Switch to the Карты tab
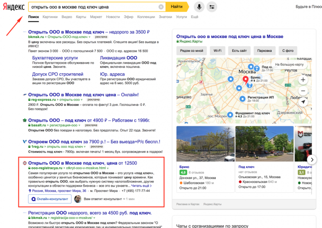 coord(81,17)
